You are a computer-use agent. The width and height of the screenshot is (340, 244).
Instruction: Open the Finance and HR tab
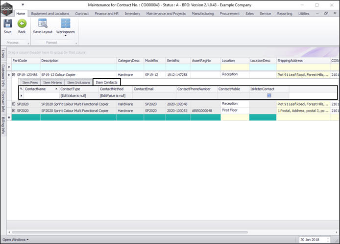tap(106, 13)
